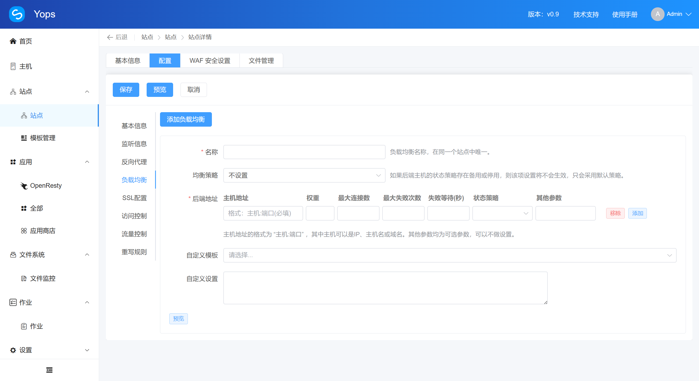This screenshot has height=381, width=699.
Task: Select 重写规则 in the config side menu
Action: 134,252
